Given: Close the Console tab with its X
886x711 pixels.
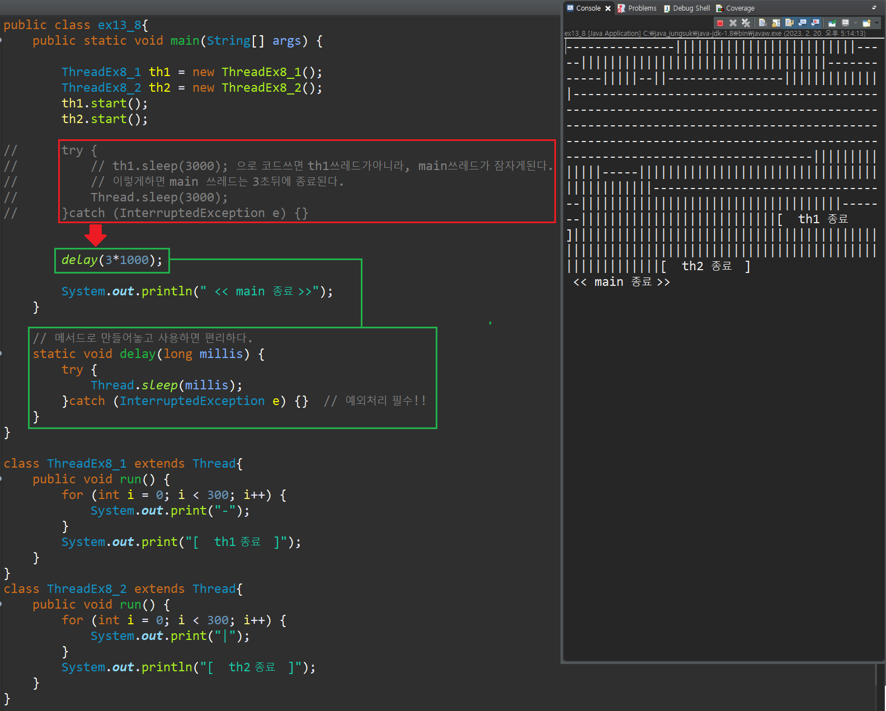Looking at the screenshot, I should pos(608,8).
